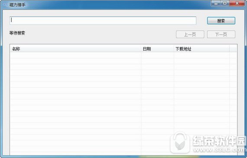Click the first empty cell under 下载地址
The height and width of the screenshot is (158, 247).
click(x=201, y=55)
